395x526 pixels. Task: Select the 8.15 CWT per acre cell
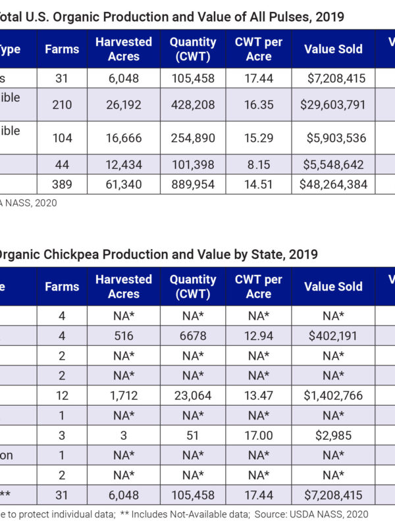pos(259,164)
